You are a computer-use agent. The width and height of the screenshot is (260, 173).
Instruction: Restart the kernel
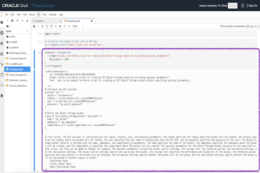64,26
